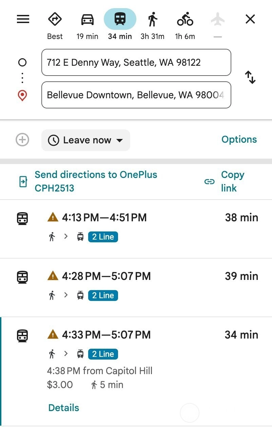The image size is (272, 427).
Task: Edit the Bellevue Downtown destination field
Action: (x=136, y=95)
